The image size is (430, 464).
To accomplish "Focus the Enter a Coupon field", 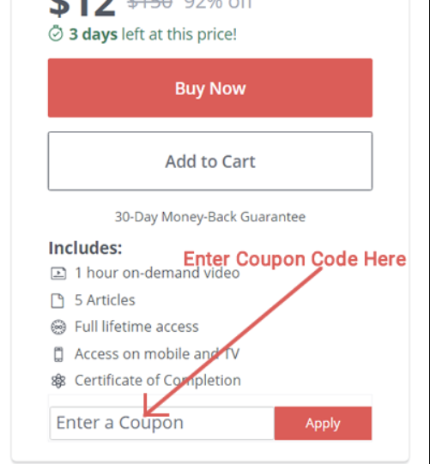I will click(162, 423).
